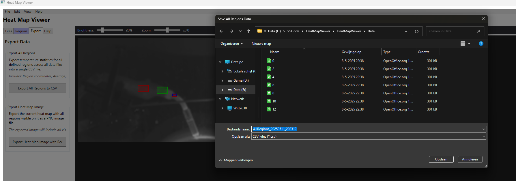
Task: Select 'Game (D:)' drive in tree
Action: [241, 81]
